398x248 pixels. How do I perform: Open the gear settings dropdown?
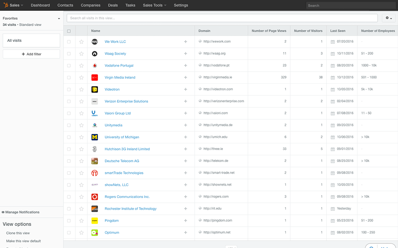click(x=389, y=18)
